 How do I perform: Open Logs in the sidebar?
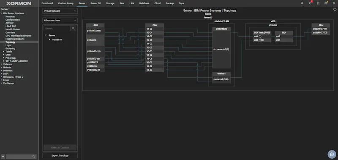point(8,45)
